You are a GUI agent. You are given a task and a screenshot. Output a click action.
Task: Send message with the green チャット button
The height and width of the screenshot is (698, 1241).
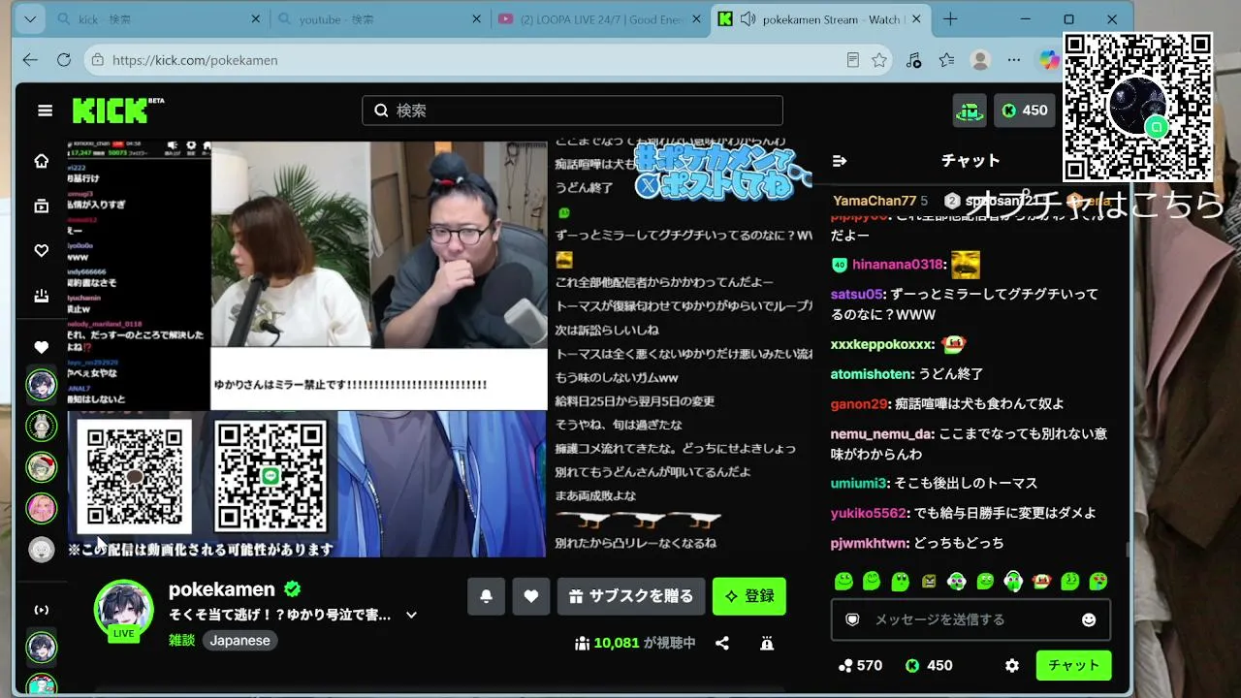tap(1074, 666)
